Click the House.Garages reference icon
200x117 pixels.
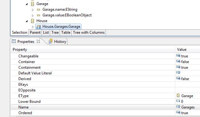point(39,27)
